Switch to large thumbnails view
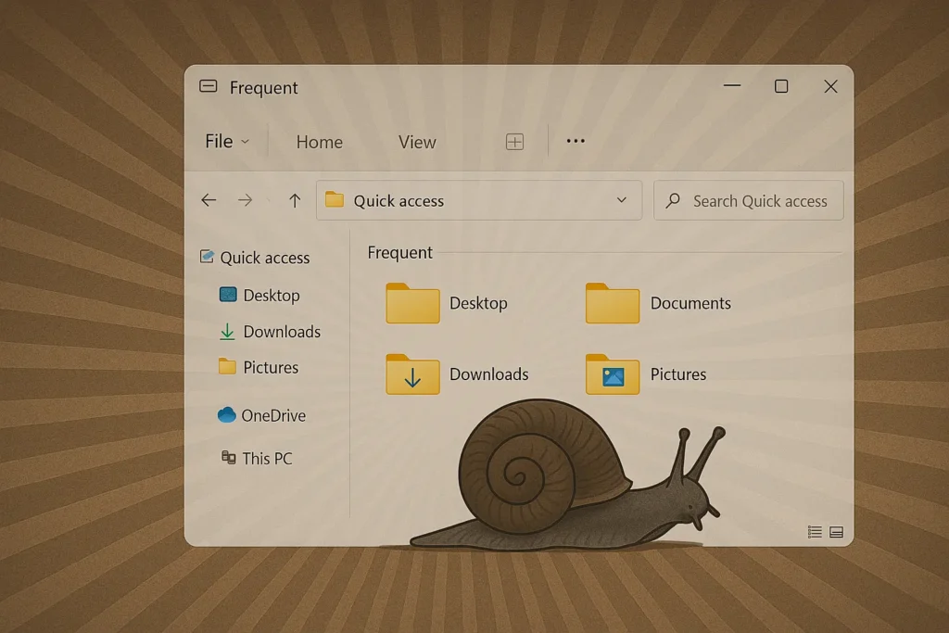 836,532
